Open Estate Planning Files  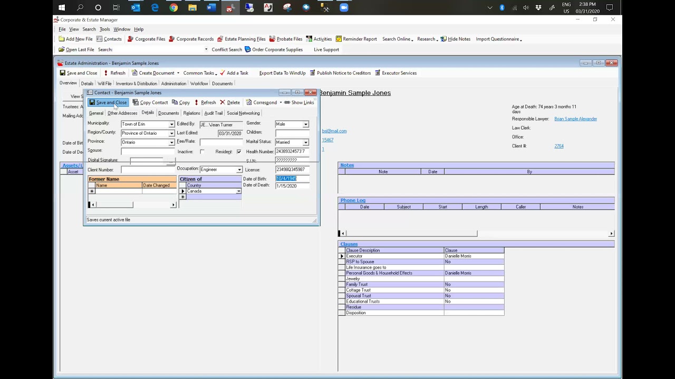click(x=241, y=39)
